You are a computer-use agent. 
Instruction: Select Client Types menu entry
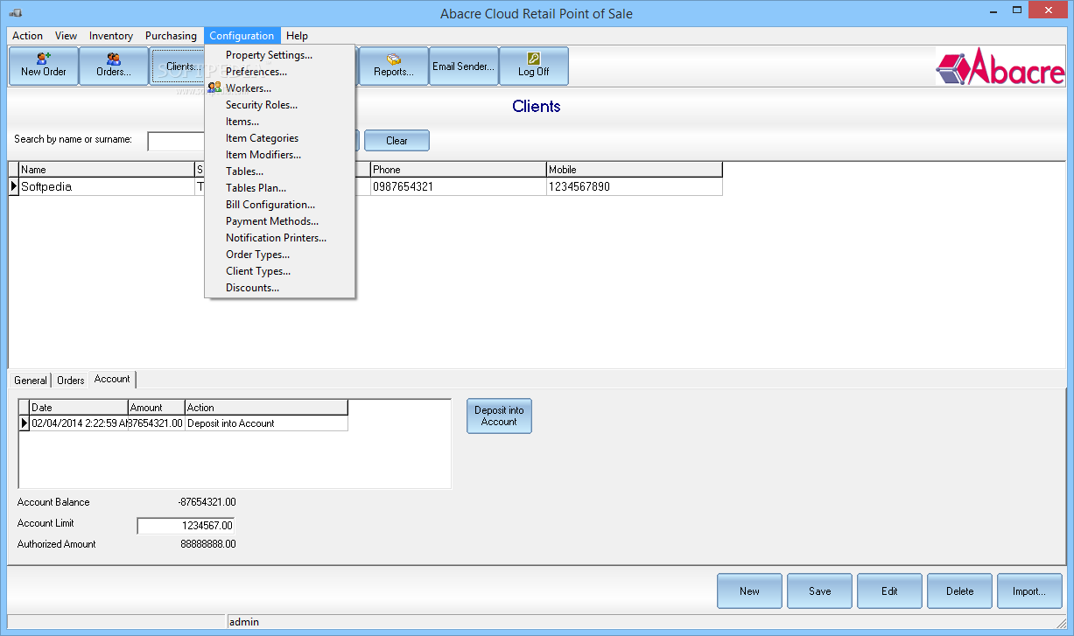[280, 271]
